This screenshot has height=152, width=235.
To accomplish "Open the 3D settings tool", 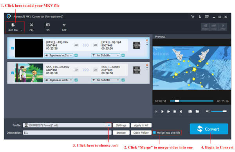I will (x=48, y=27).
